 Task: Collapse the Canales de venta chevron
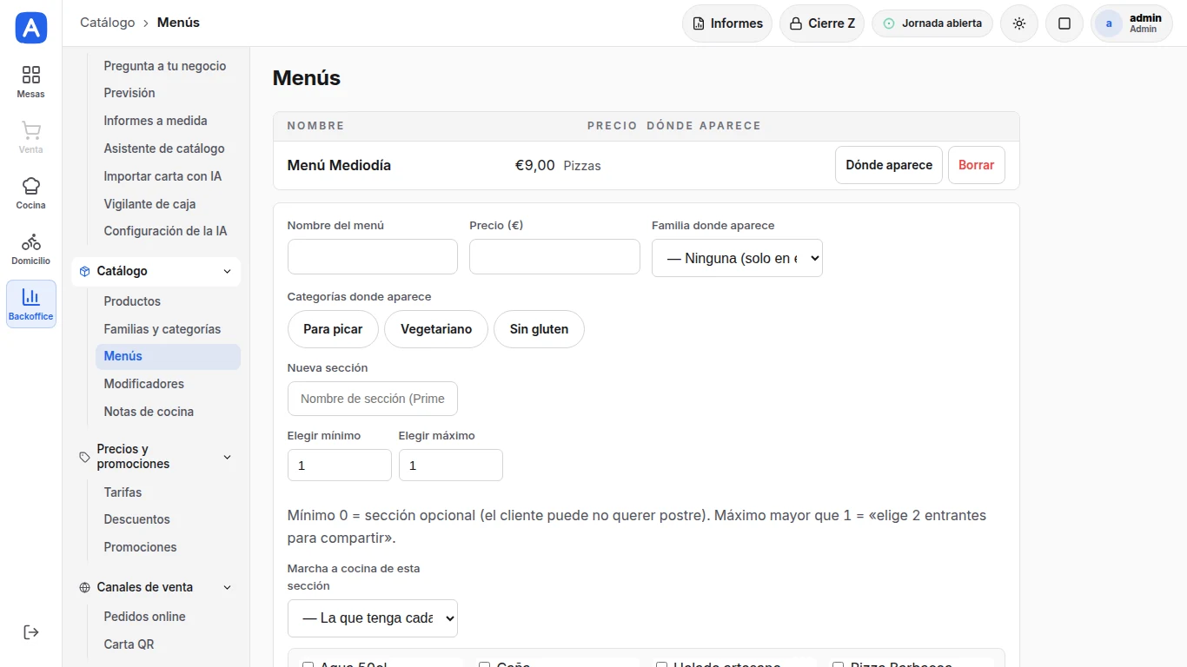[x=228, y=587]
